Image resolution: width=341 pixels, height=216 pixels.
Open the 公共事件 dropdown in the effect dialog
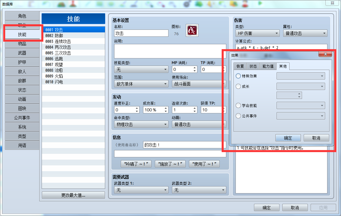pos(301,116)
